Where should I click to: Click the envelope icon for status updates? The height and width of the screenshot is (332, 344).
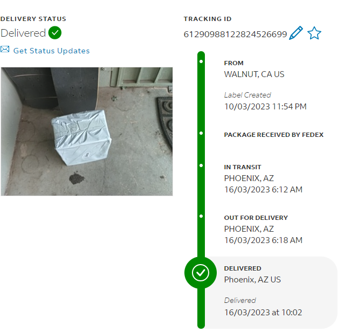click(x=5, y=50)
